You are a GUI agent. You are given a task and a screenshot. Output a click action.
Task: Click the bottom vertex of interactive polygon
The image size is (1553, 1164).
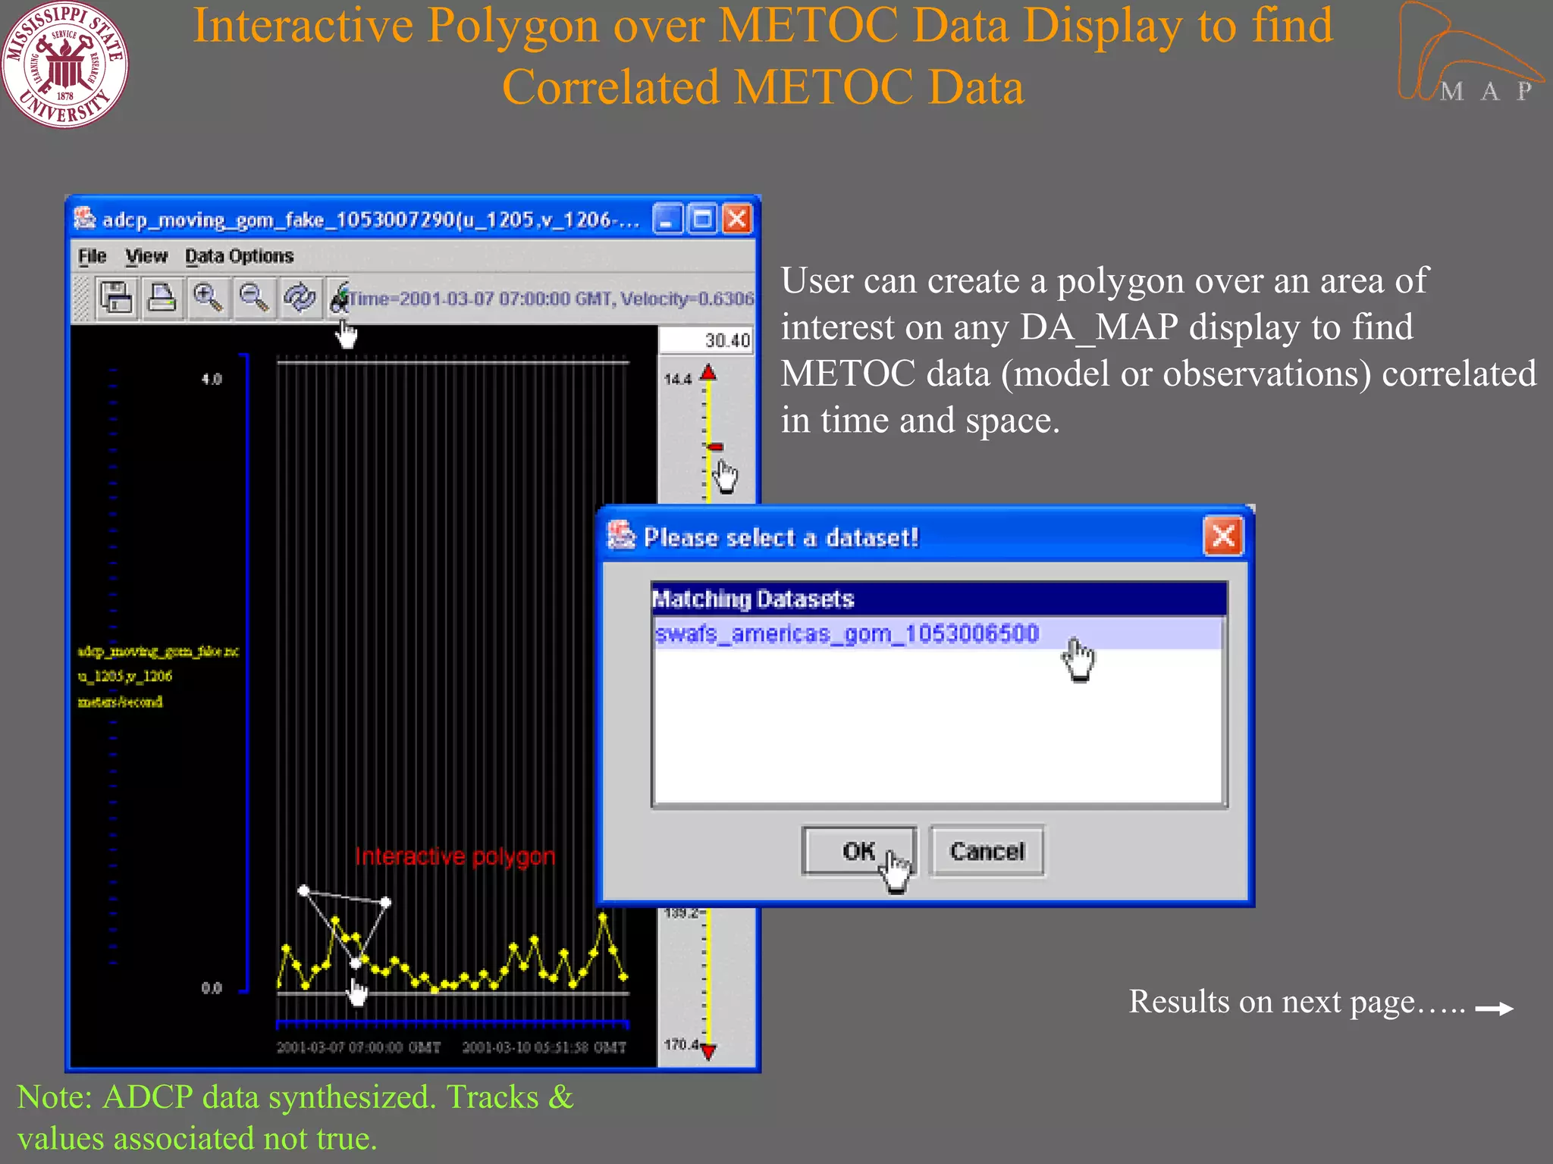click(x=355, y=963)
